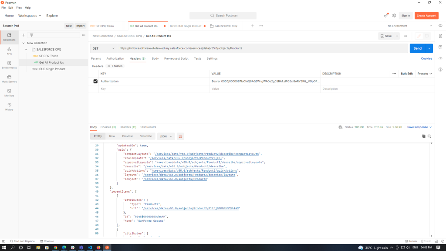Click the Create Account button

[426, 16]
